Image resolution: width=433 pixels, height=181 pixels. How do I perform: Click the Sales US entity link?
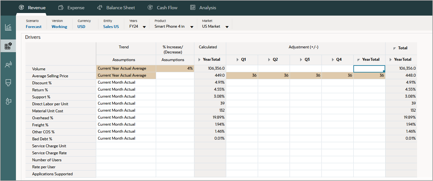tap(111, 27)
